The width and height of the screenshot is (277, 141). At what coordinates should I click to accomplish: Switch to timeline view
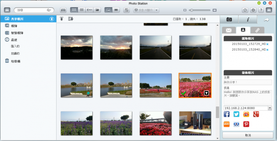click(89, 10)
